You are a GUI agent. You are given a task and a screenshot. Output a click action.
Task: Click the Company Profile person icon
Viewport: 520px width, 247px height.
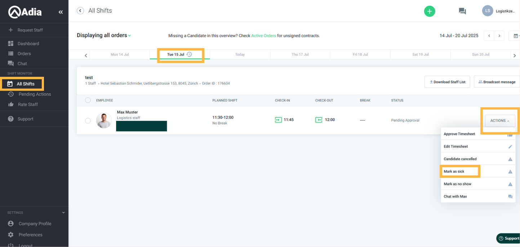coord(11,224)
